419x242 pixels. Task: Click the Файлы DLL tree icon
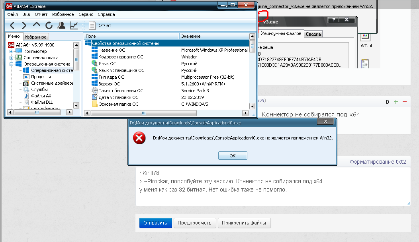pos(26,102)
